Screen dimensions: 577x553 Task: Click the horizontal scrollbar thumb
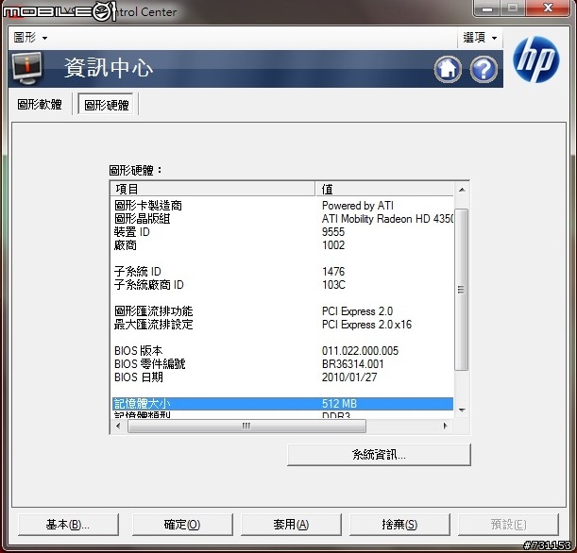246,426
